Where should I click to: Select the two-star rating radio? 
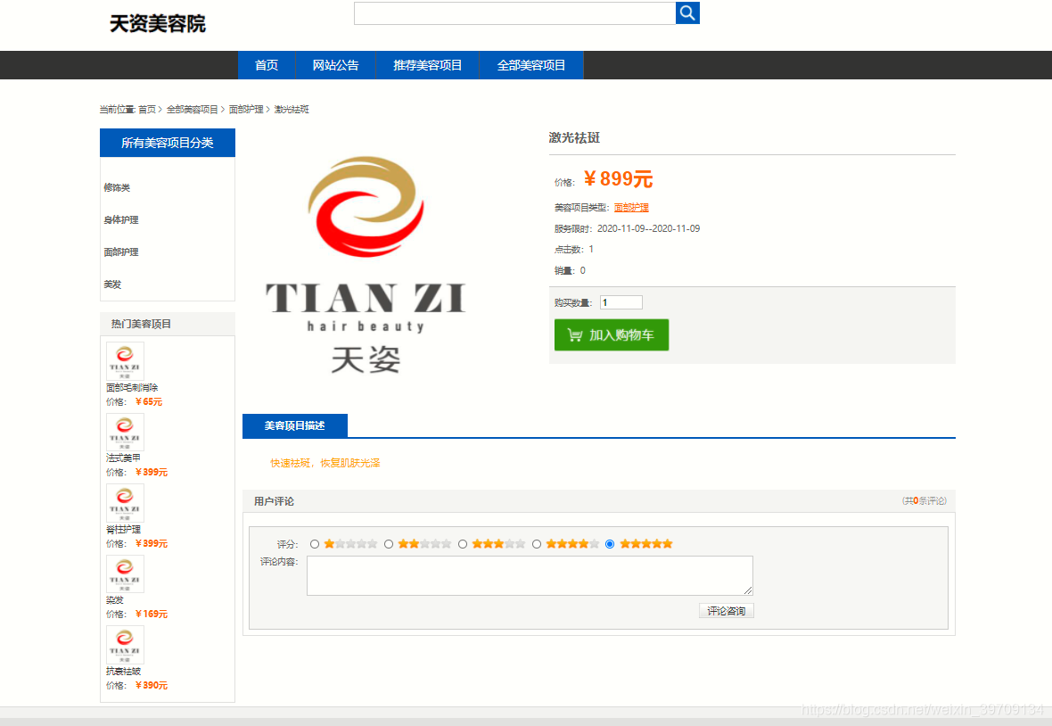click(x=389, y=544)
